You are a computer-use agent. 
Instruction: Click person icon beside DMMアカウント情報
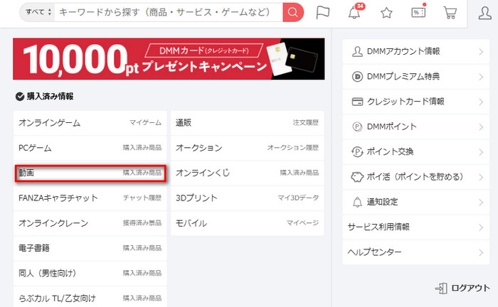pos(357,51)
